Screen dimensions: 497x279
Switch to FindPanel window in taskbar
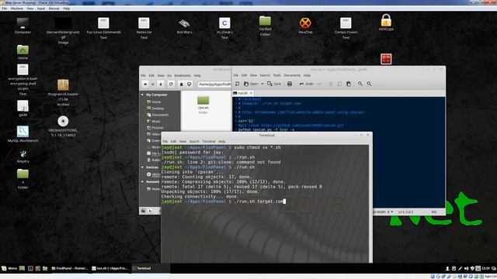tap(69, 268)
